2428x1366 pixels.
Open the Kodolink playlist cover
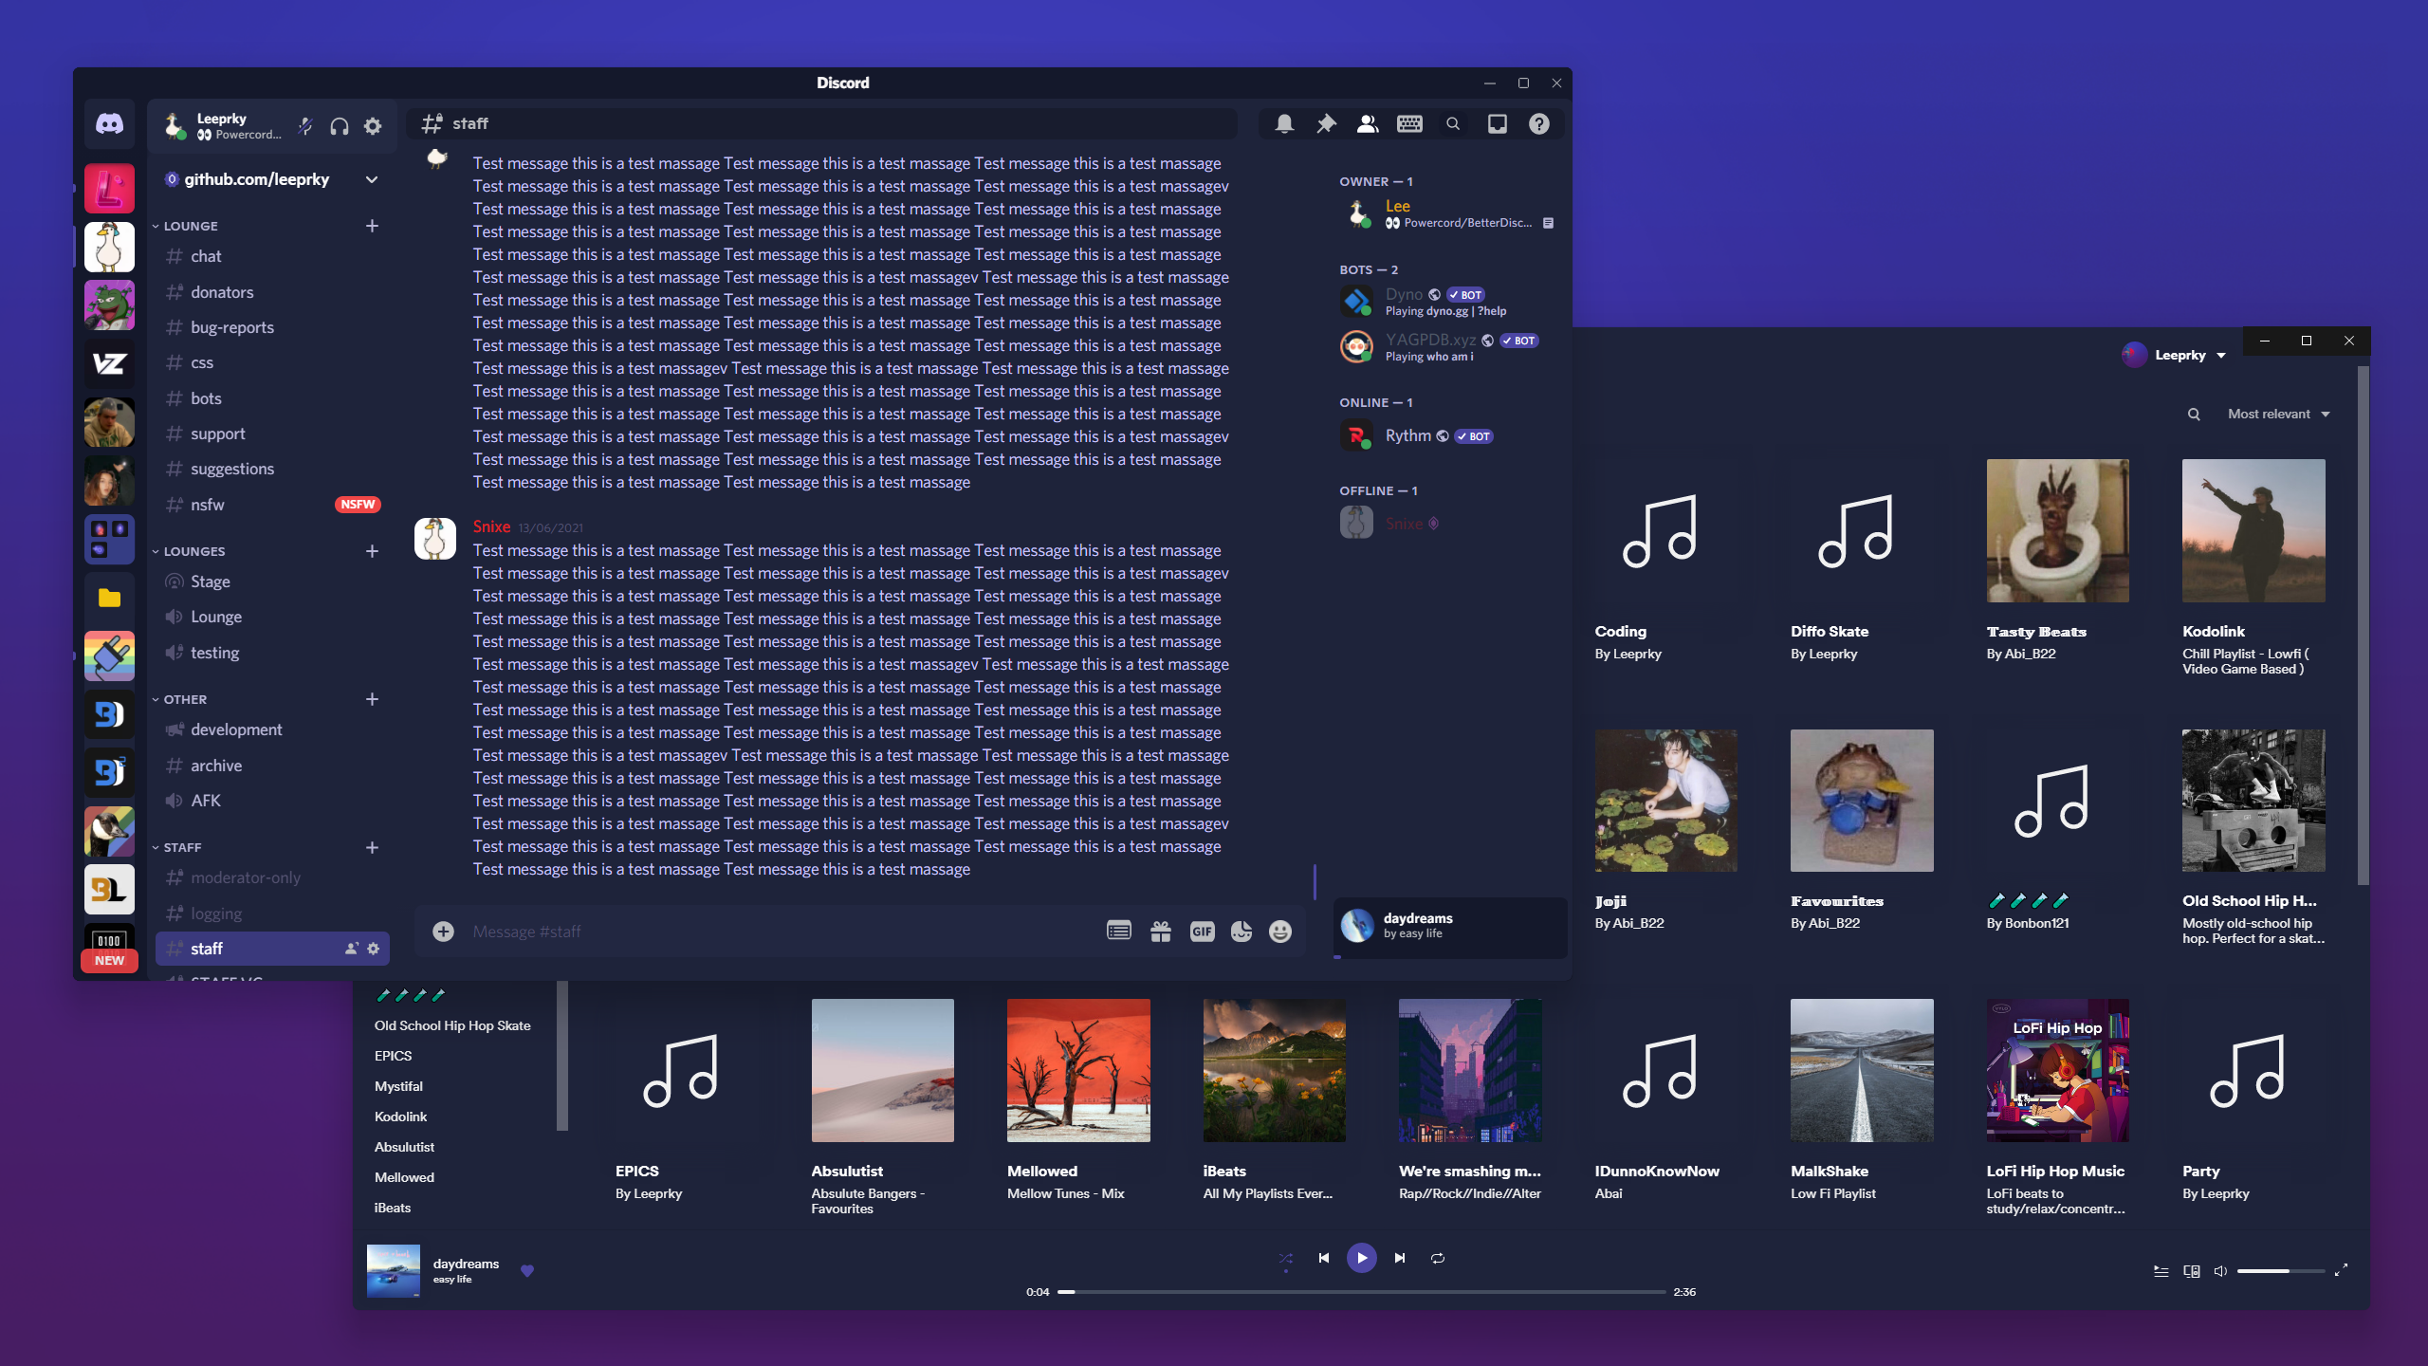pyautogui.click(x=2253, y=530)
